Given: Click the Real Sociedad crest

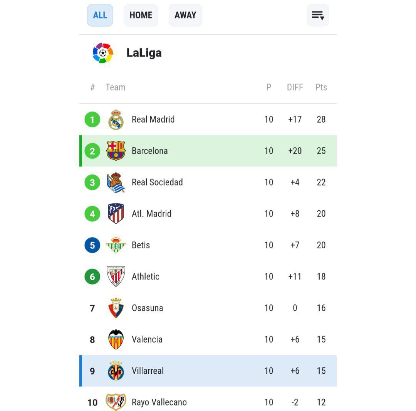Looking at the screenshot, I should coord(116,182).
